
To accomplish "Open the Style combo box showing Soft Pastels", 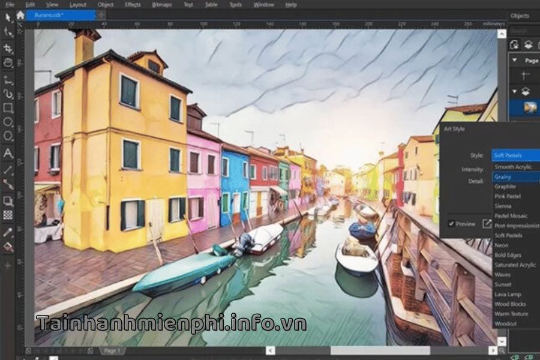I will click(515, 155).
